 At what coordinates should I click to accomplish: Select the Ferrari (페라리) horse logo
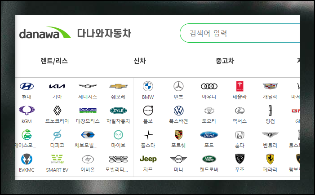(x=270, y=159)
